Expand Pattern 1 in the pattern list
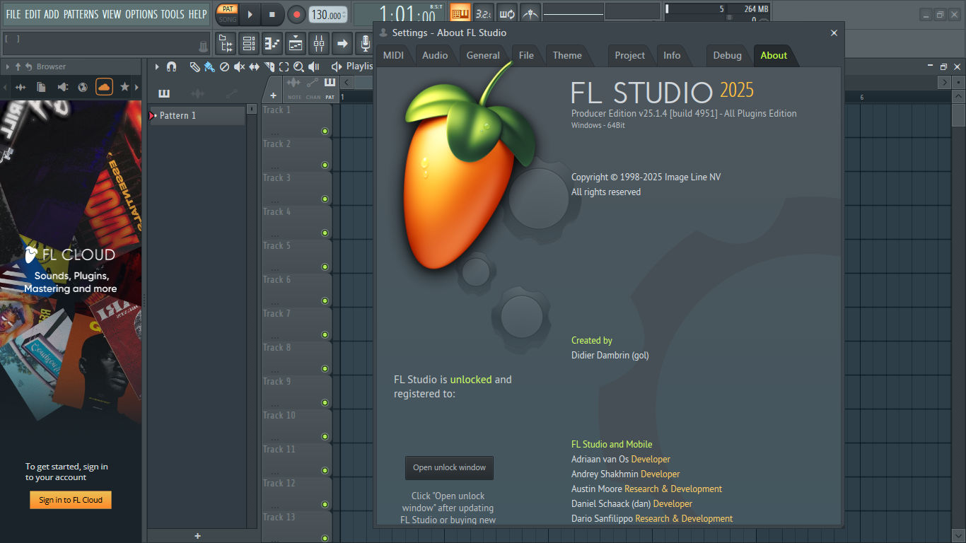 pos(153,115)
